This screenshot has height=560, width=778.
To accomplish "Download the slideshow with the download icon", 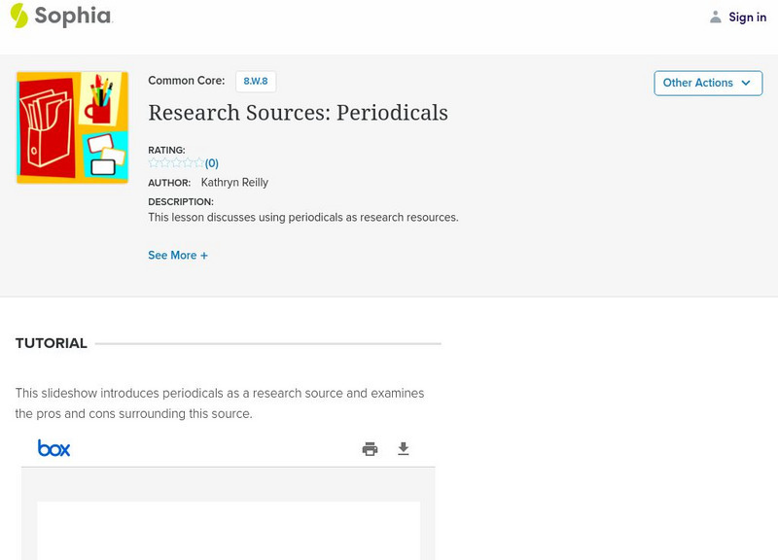I will [x=404, y=448].
